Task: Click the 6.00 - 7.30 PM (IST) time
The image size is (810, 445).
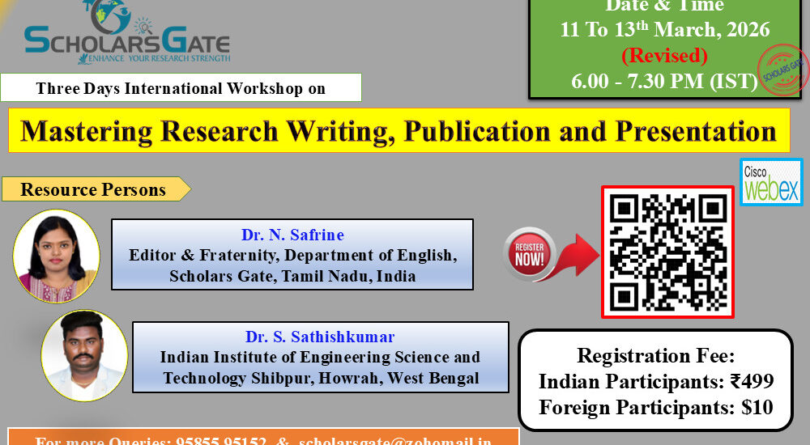Action: click(x=663, y=81)
